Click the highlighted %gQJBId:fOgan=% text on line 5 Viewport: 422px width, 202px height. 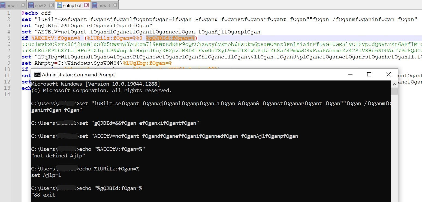coord(170,38)
